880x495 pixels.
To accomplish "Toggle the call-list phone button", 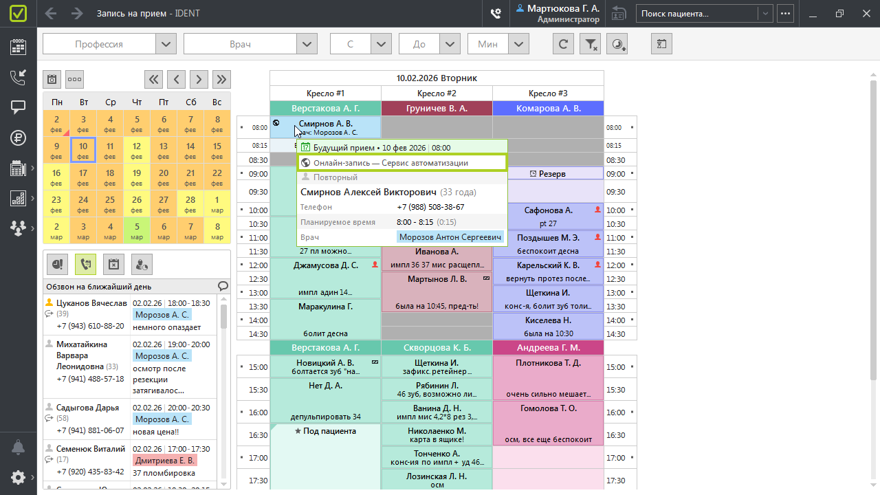I will tap(85, 263).
